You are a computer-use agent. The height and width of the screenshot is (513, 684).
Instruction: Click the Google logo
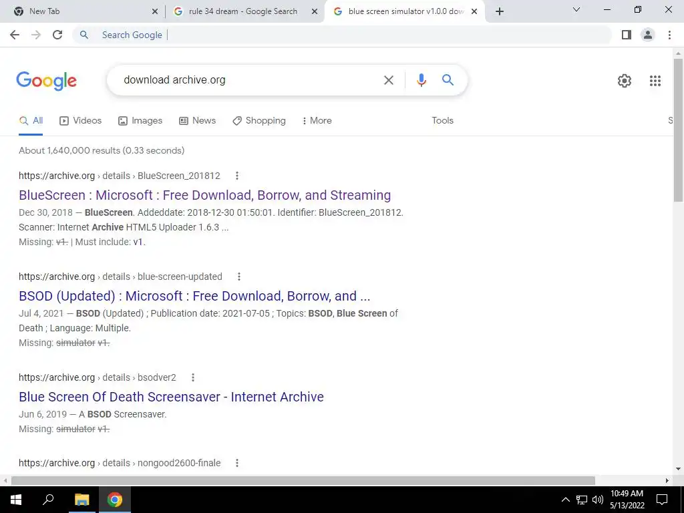47,81
